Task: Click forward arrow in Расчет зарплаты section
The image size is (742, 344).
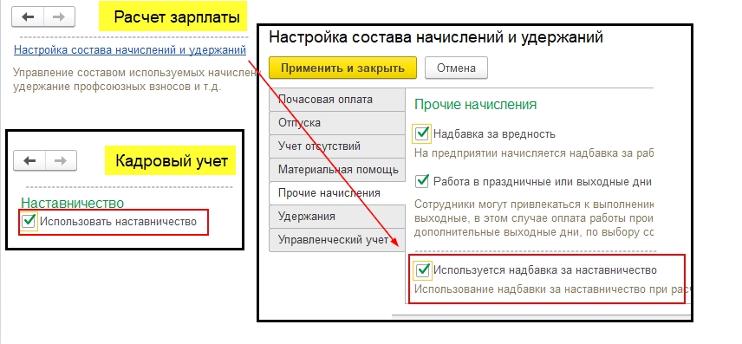Action: click(x=59, y=17)
